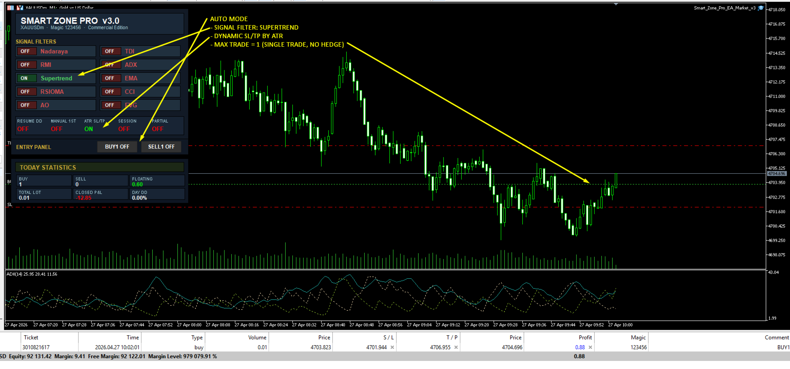This screenshot has width=790, height=369.
Task: Click the FLOATING value 0.60
Action: click(x=137, y=184)
